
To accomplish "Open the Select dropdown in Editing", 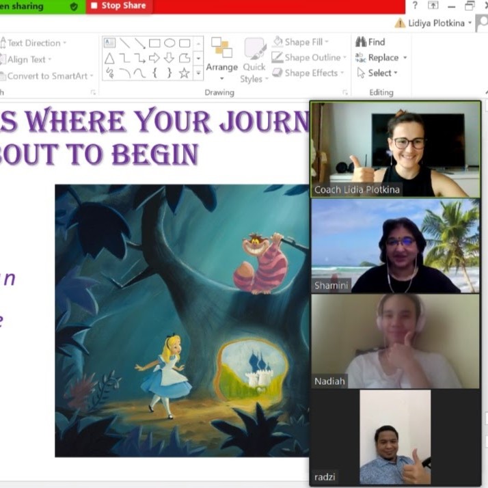I will [377, 72].
